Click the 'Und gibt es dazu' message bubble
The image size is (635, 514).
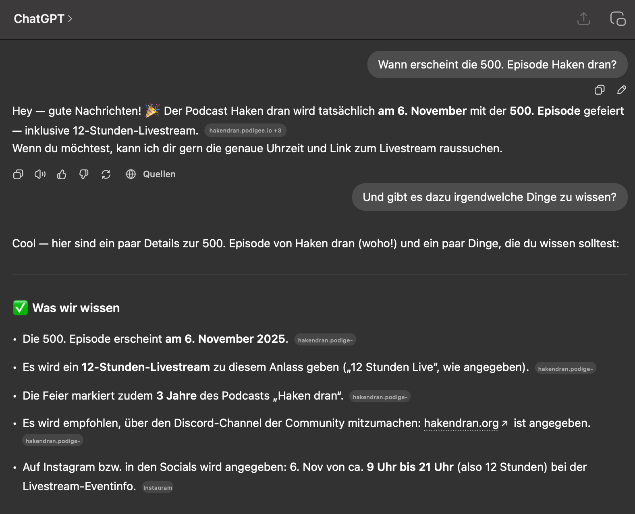coord(489,197)
